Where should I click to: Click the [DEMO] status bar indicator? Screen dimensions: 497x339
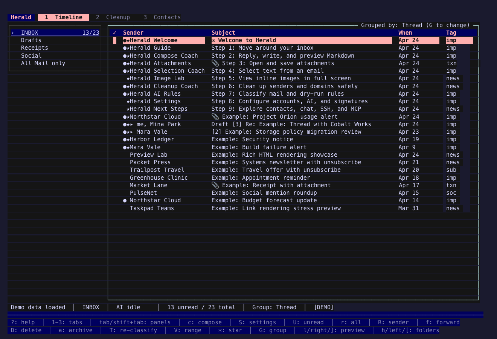pos(324,307)
